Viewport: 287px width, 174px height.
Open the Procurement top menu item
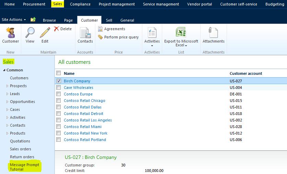point(34,4)
